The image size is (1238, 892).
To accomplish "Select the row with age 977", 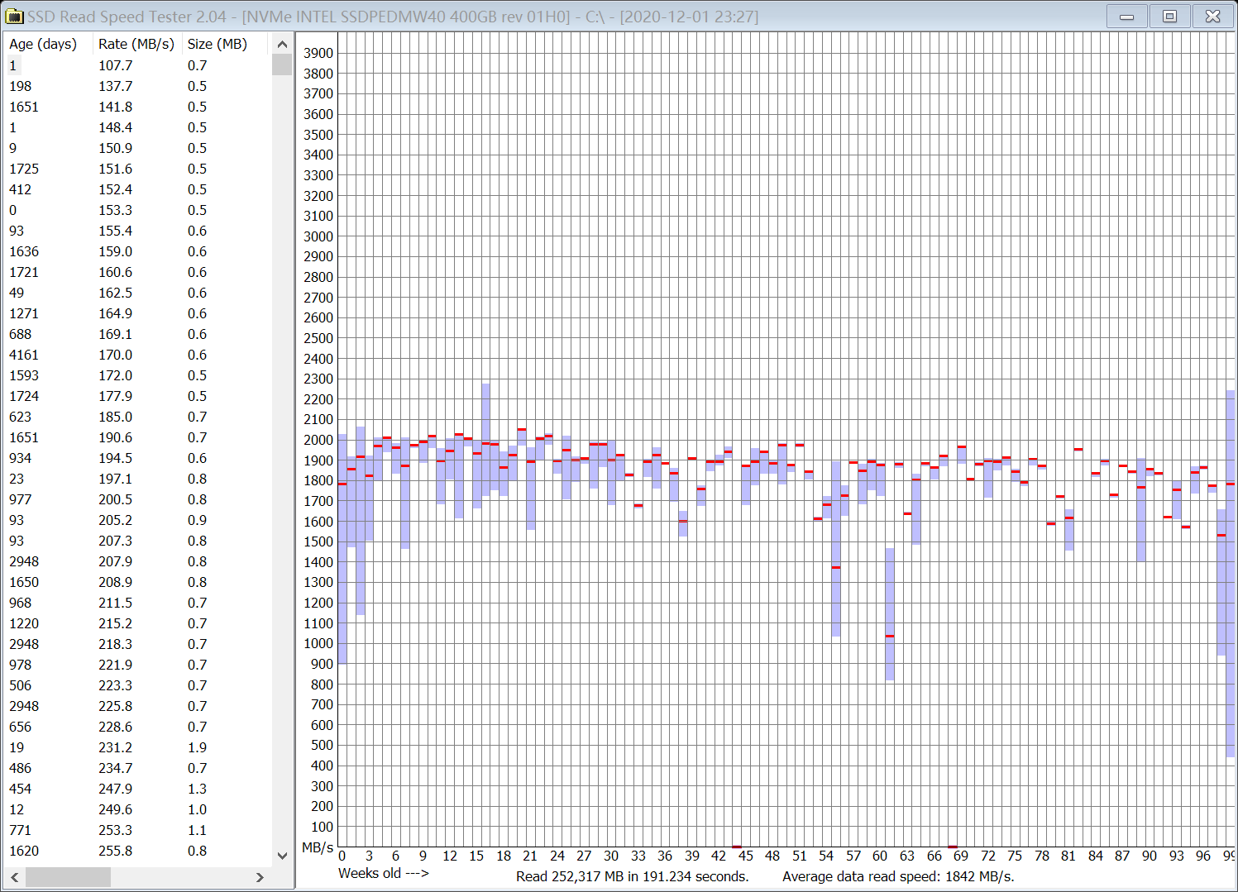I will (x=138, y=499).
